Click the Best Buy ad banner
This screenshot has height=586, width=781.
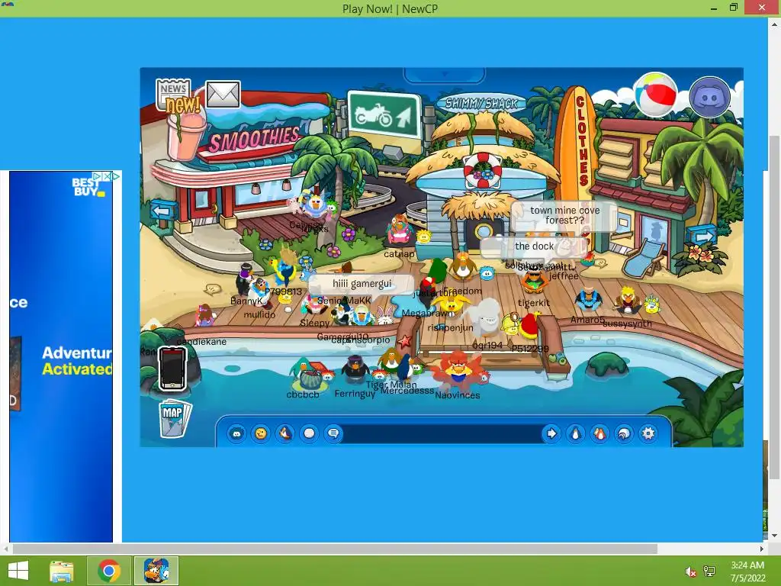(x=61, y=356)
